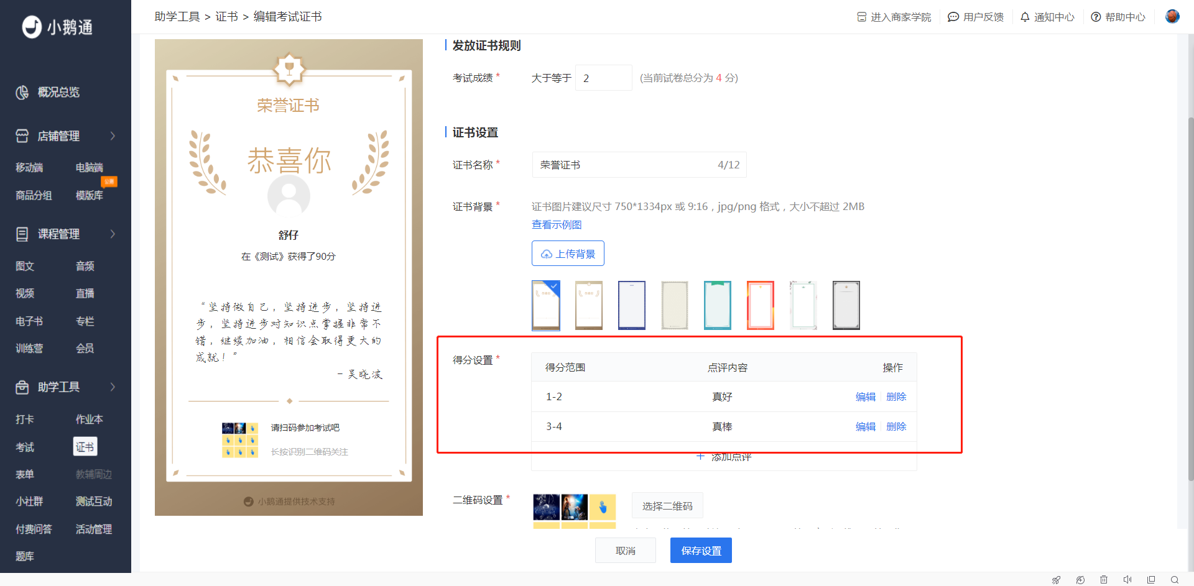1194x586 pixels.
Task: Click the 小鹅通 logo
Action: 57,27
